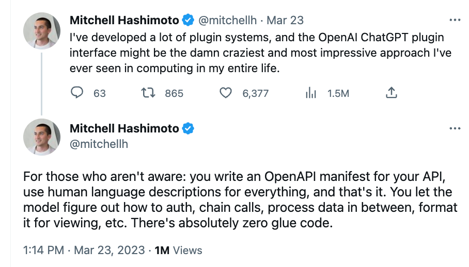Viewport: 469px width, 267px height.
Task: Open more options menu on first tweet
Action: pos(455,20)
